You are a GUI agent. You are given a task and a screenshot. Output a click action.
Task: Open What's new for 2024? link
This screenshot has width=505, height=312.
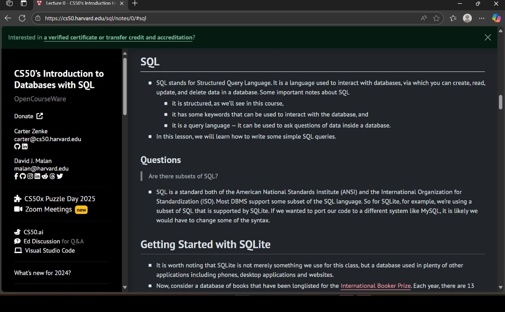(43, 273)
